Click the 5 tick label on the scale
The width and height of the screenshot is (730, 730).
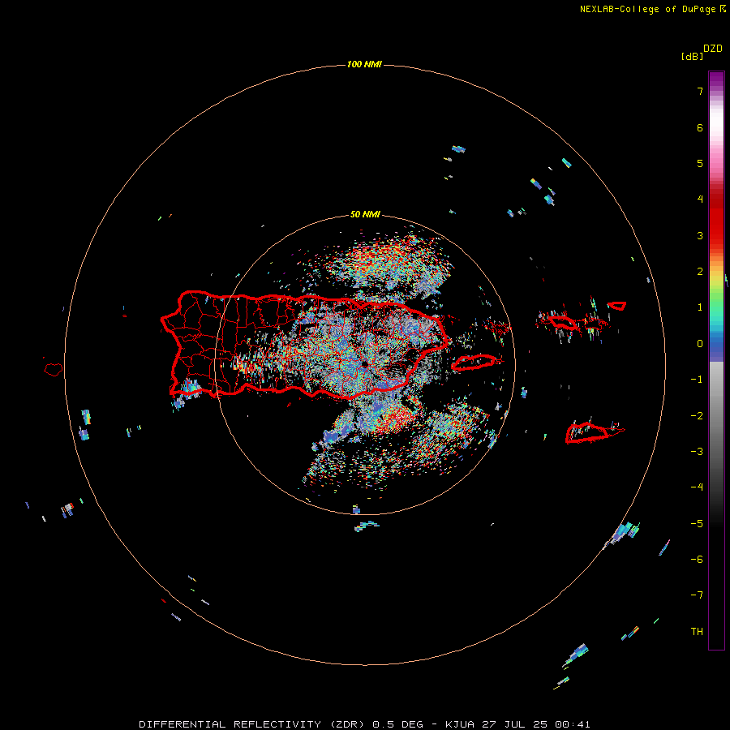pyautogui.click(x=700, y=163)
